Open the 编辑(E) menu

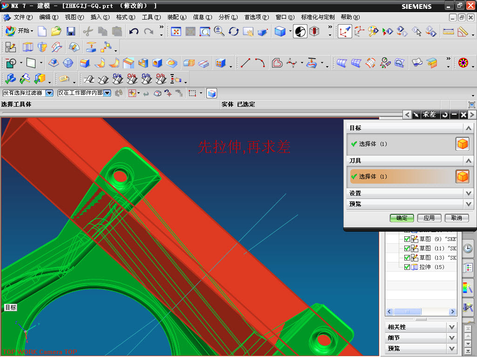[48, 17]
